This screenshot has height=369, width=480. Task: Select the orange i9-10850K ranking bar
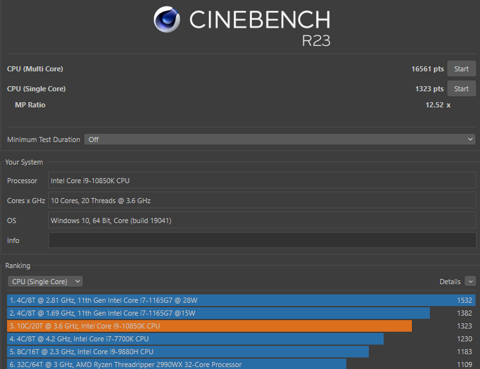(209, 326)
